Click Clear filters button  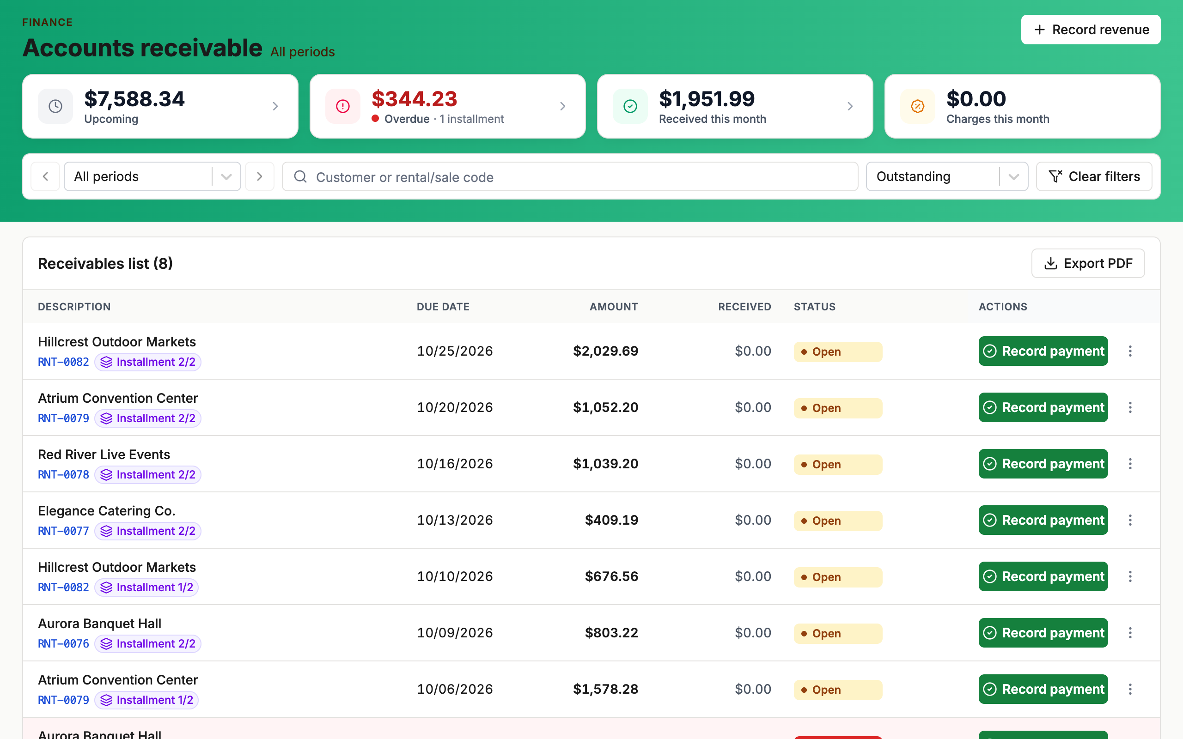point(1094,176)
